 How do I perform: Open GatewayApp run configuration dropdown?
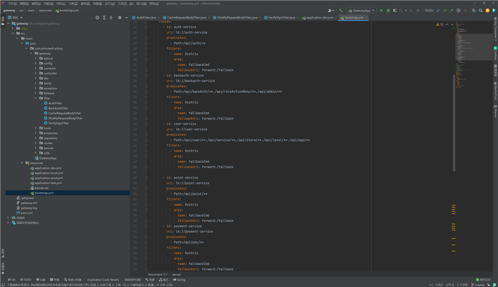tap(361, 11)
